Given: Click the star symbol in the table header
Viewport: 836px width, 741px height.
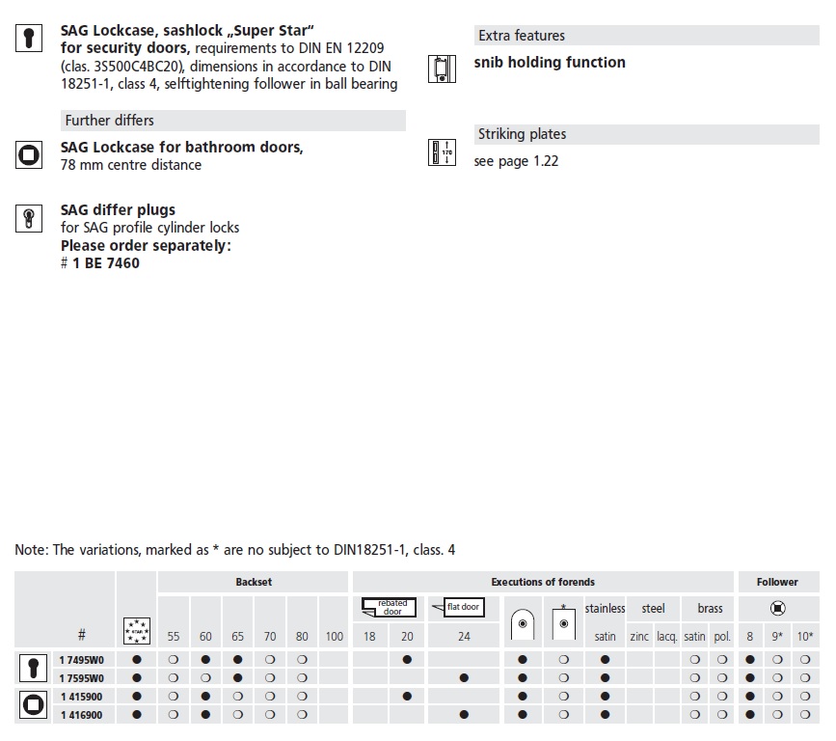Looking at the screenshot, I should click(x=137, y=631).
